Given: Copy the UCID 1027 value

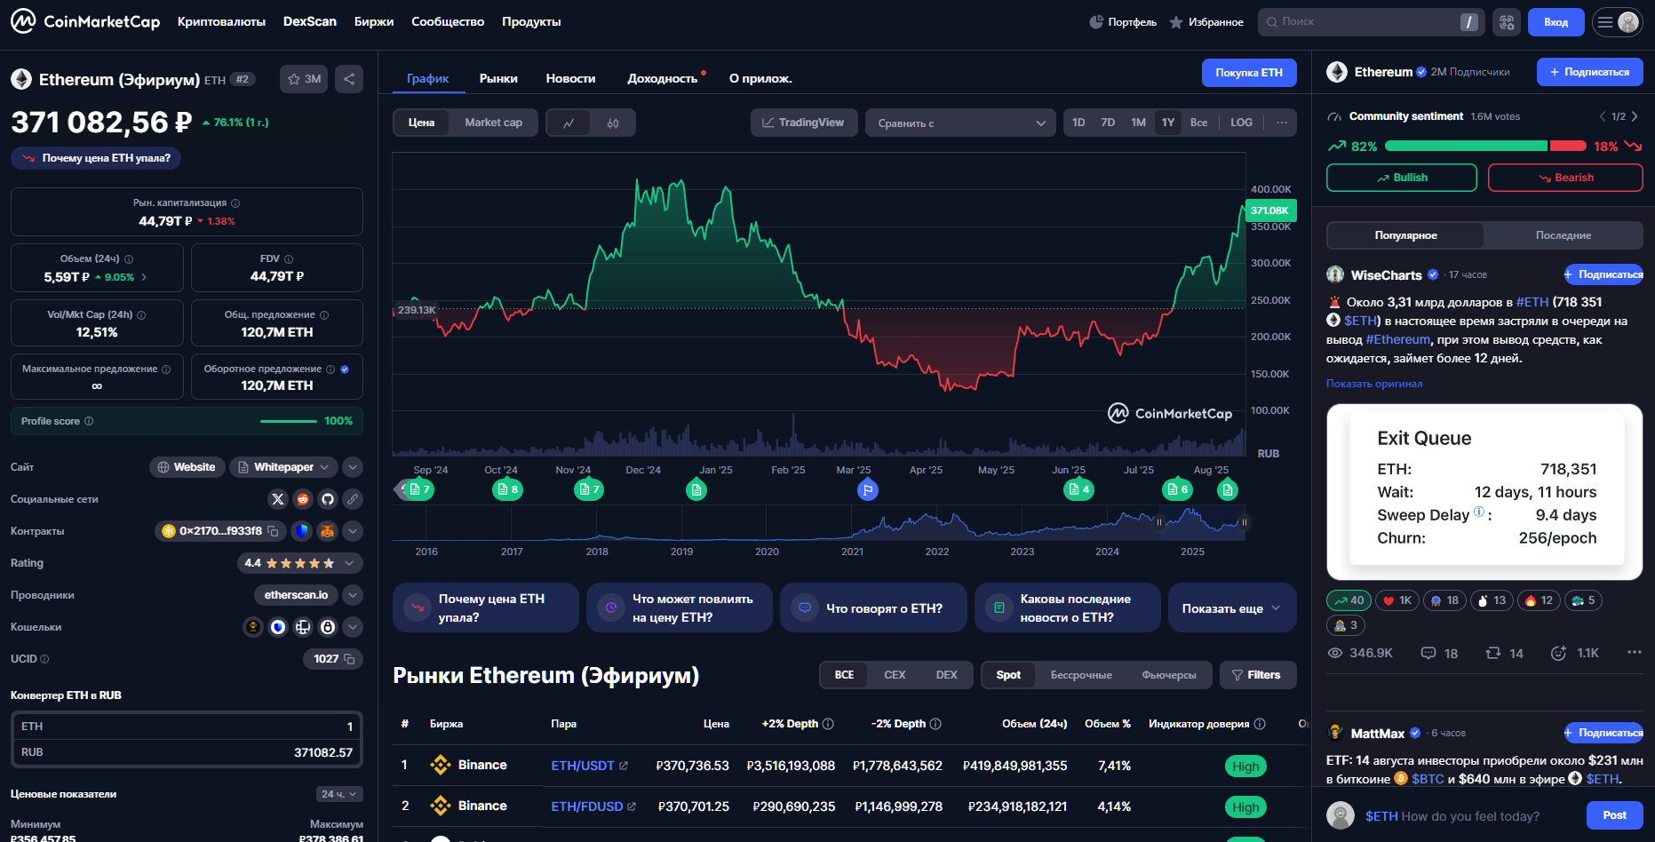Looking at the screenshot, I should (x=349, y=659).
